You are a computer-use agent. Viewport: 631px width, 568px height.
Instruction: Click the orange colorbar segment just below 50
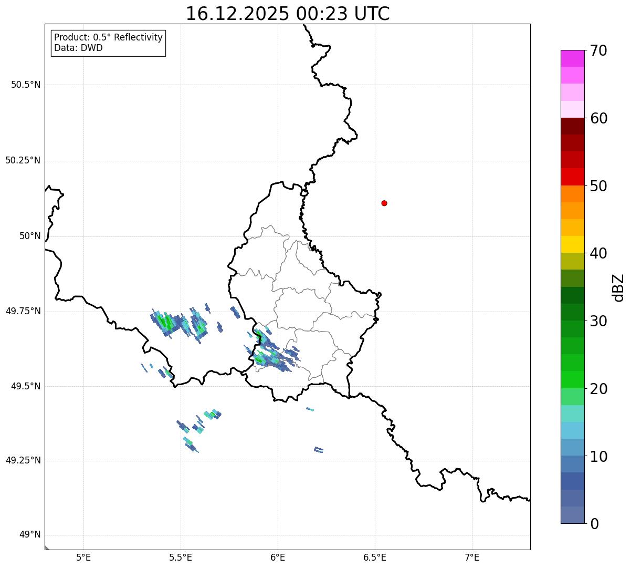pyautogui.click(x=572, y=194)
